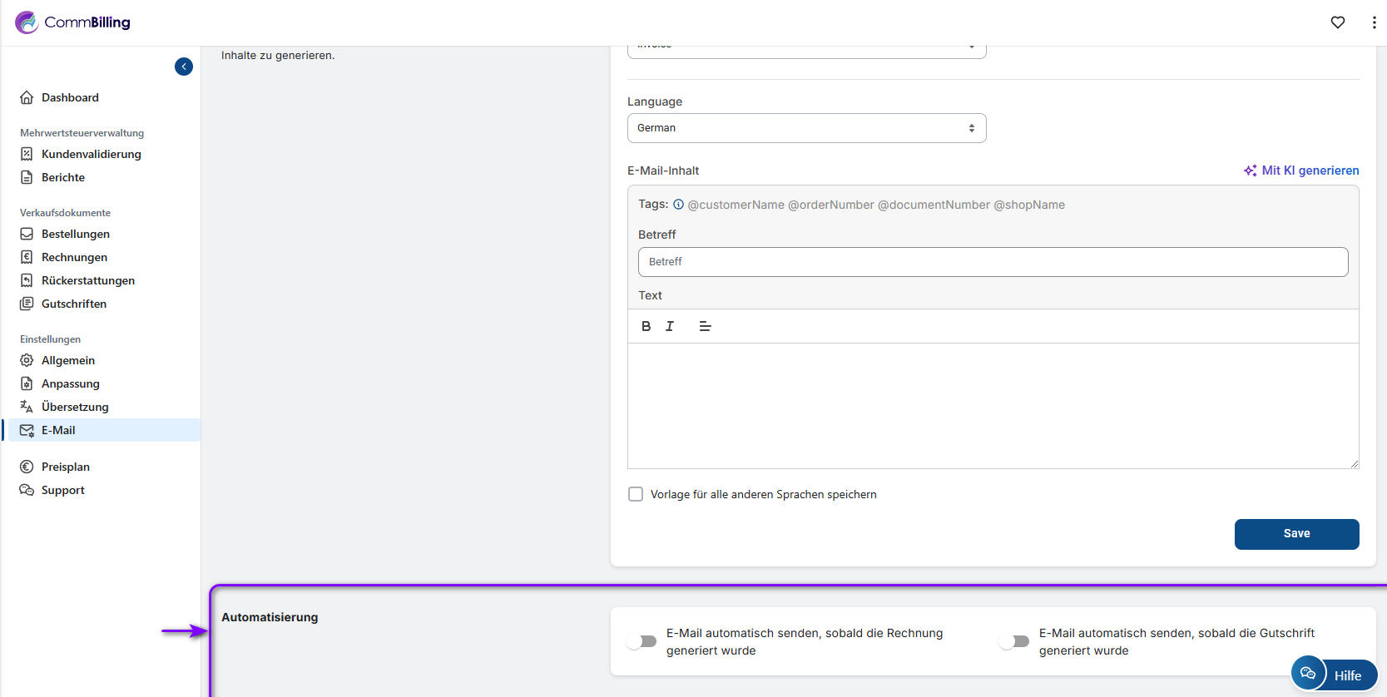Check 'Vorlage für alle anderen Sprachen speichern'
Screen dimensions: 1387x697
click(x=636, y=494)
